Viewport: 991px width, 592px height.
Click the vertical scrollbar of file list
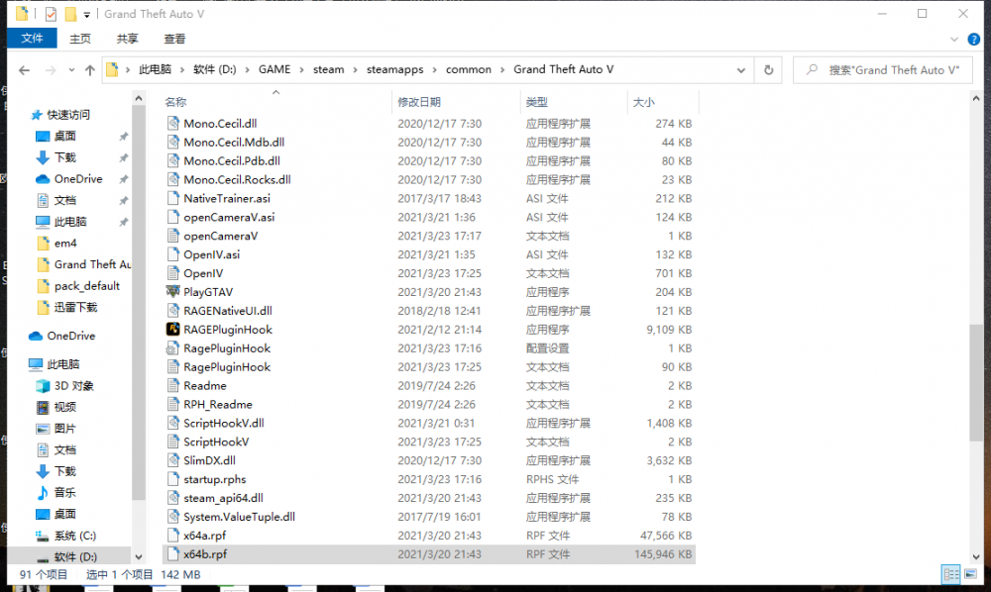click(x=978, y=386)
